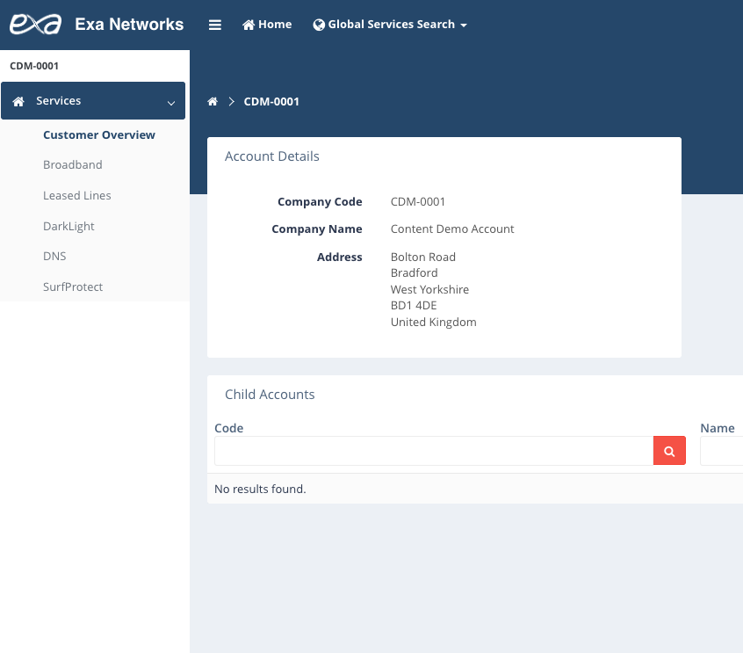Click the red search magnifier button
The width and height of the screenshot is (743, 653).
coord(669,451)
